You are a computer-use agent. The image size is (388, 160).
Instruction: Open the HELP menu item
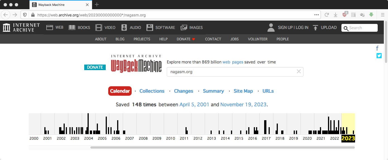163,39
